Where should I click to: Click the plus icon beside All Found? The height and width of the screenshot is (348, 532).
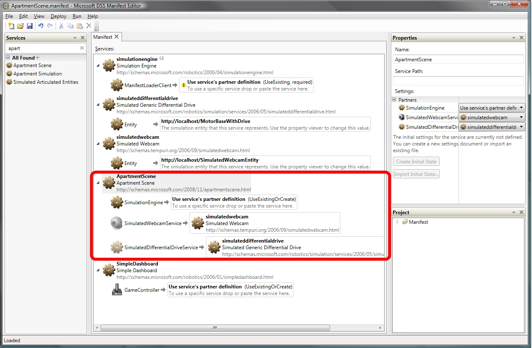38,58
